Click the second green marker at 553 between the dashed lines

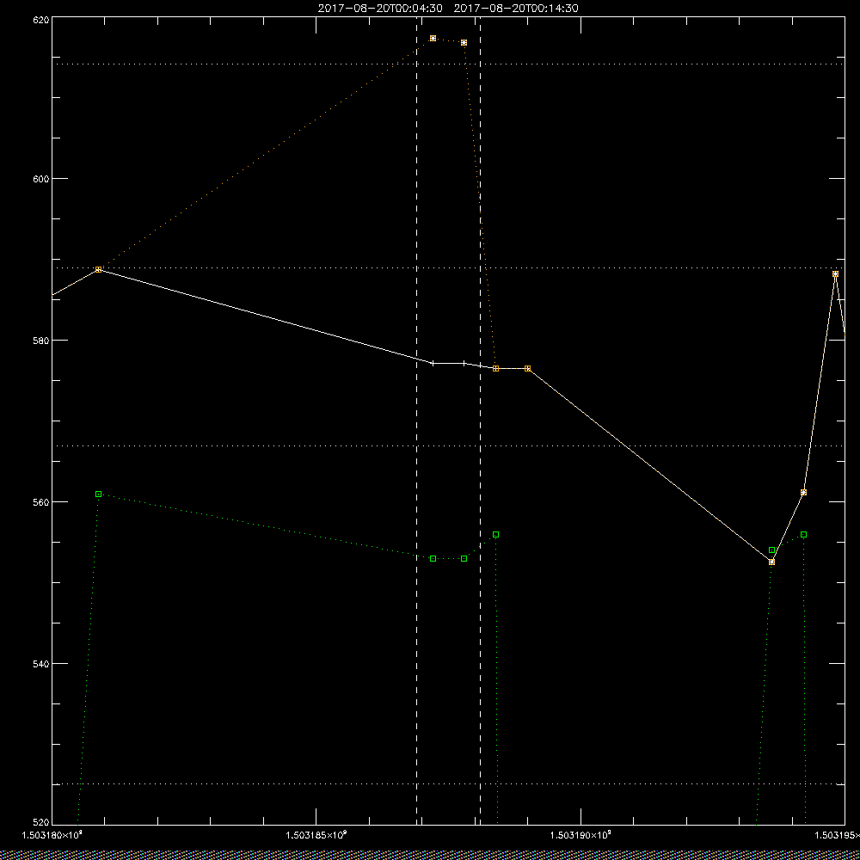464,558
